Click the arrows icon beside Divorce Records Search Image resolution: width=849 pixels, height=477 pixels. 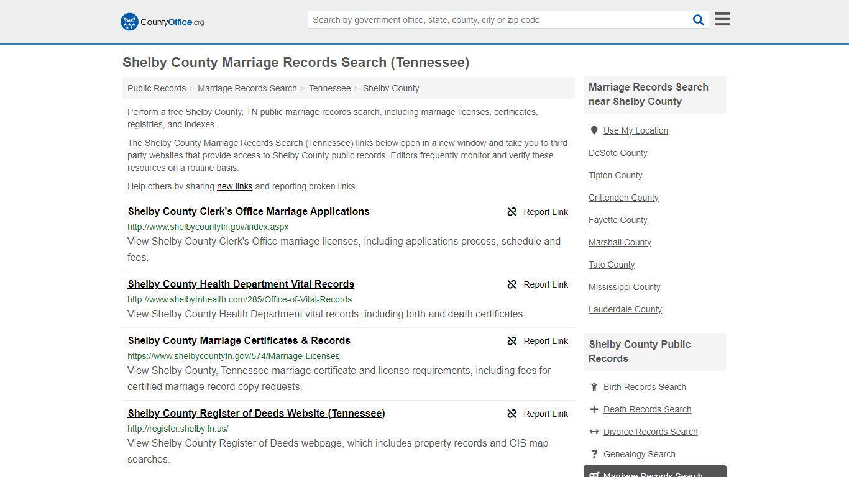(594, 432)
